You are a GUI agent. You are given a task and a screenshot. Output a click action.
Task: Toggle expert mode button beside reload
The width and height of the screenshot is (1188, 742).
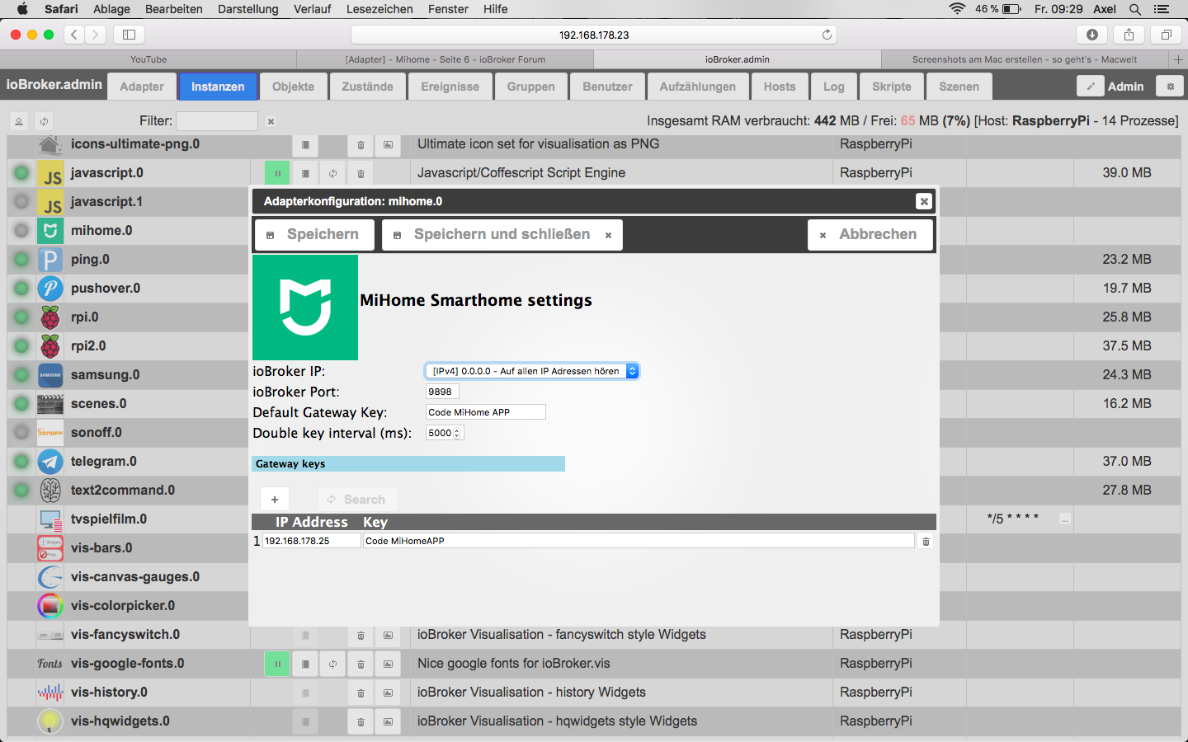(x=18, y=121)
